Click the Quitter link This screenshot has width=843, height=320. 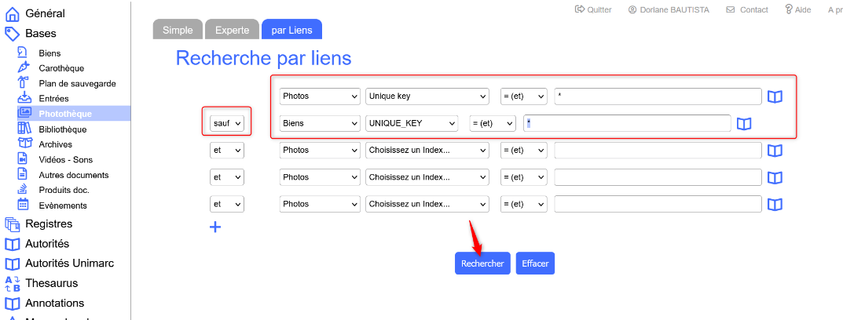pos(595,9)
